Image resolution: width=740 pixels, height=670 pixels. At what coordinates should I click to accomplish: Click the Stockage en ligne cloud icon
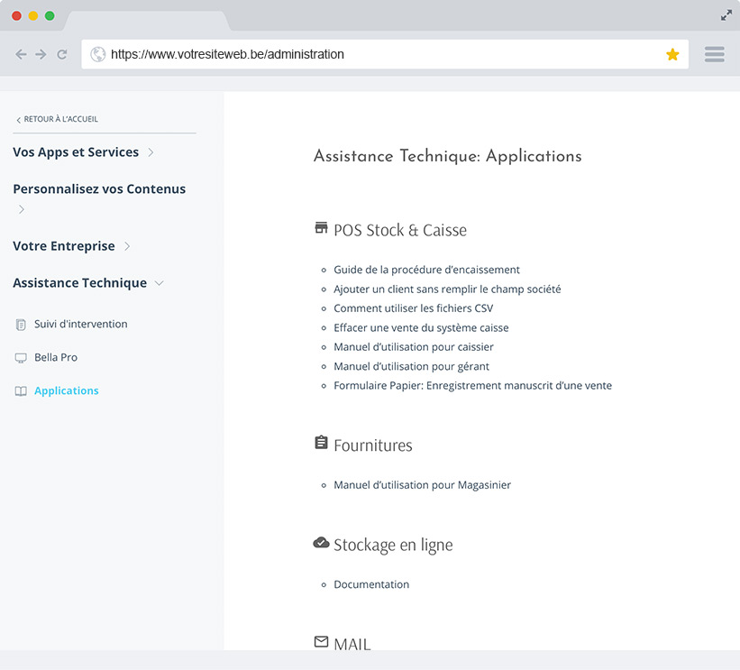(321, 543)
